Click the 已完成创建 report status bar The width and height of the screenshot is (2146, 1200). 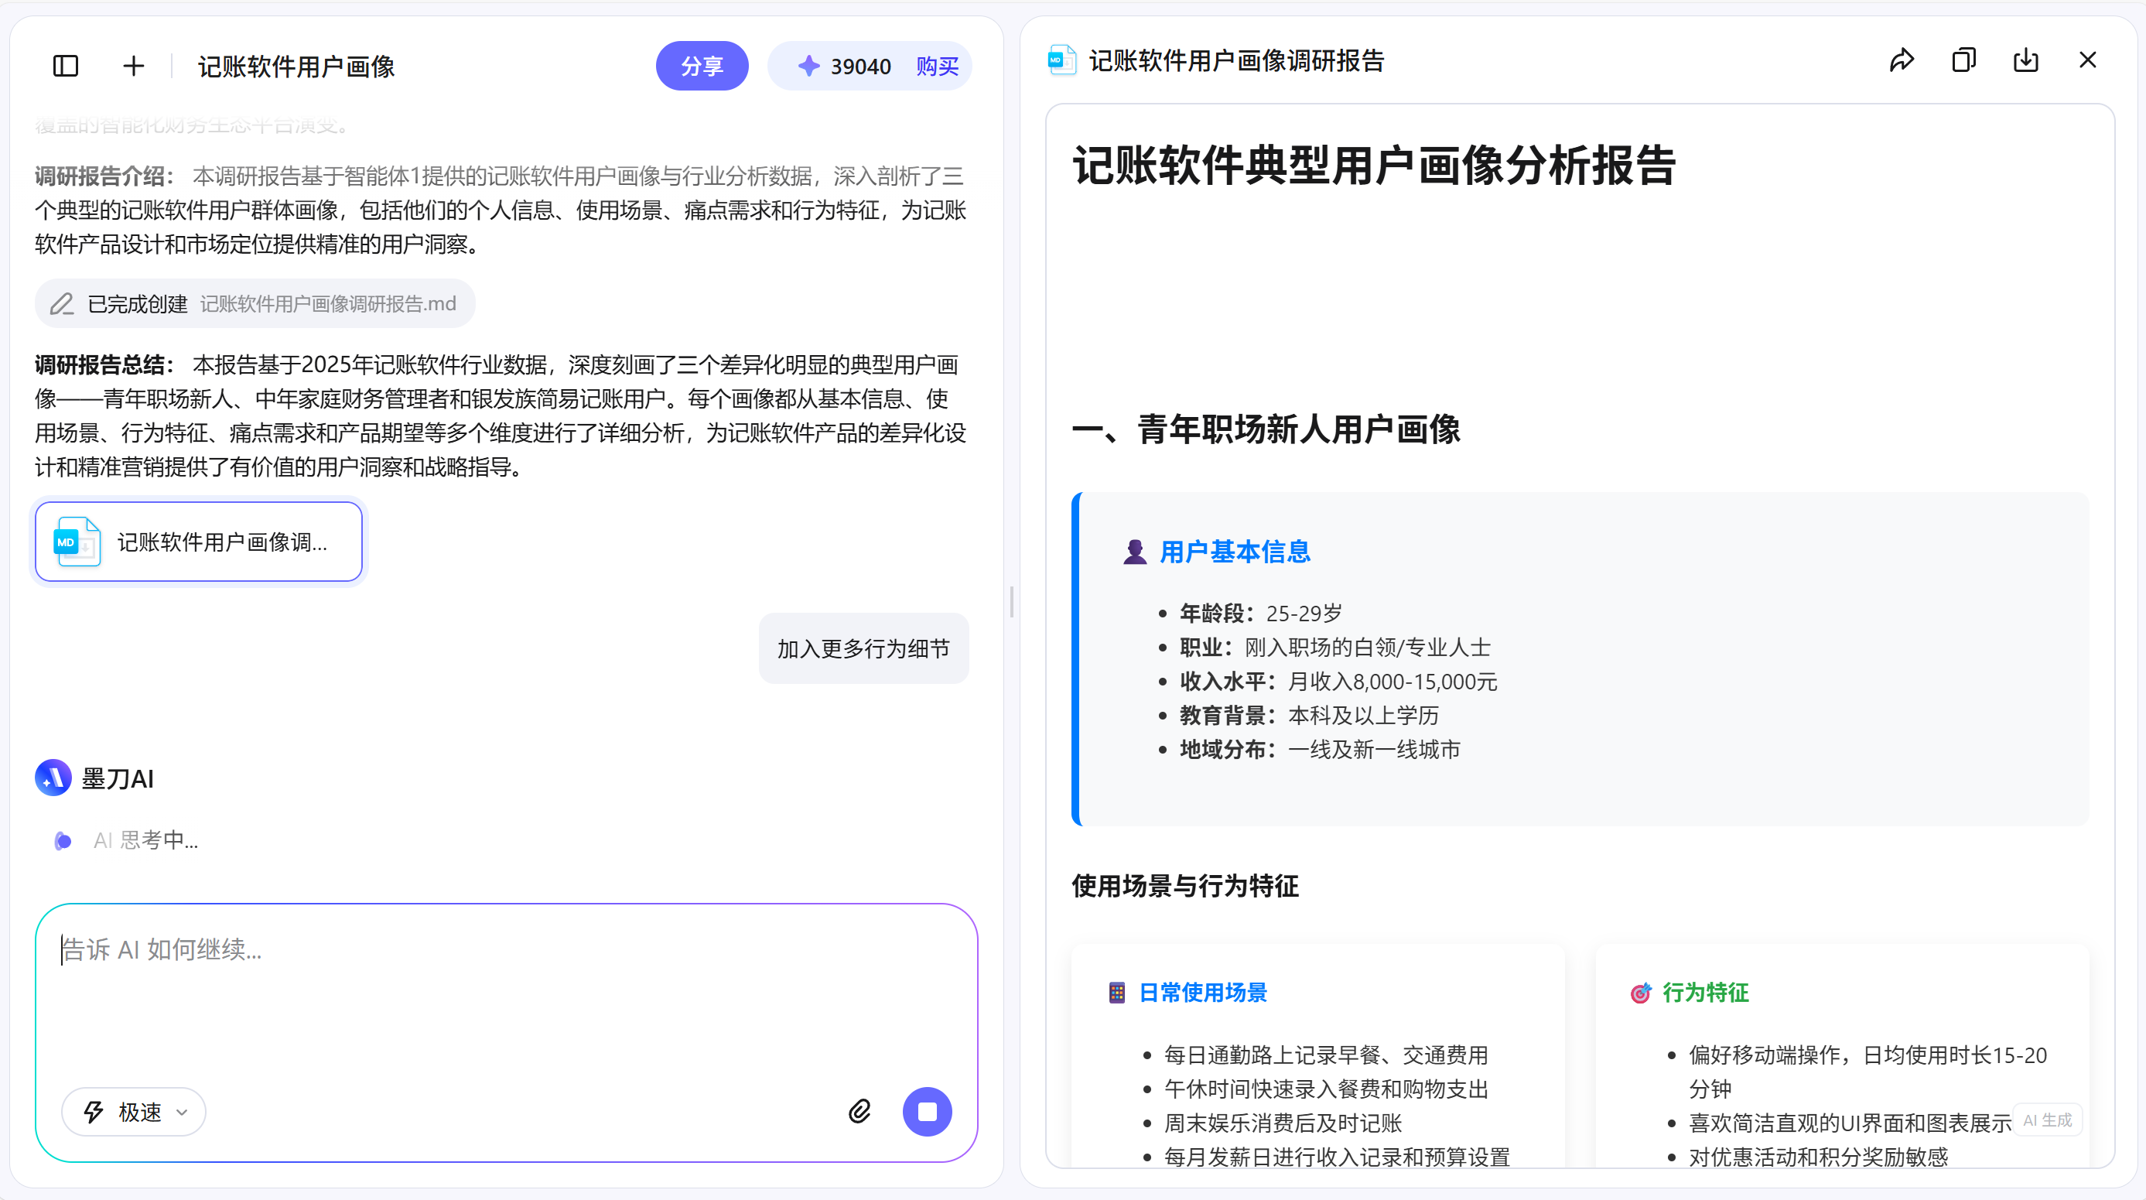coord(254,303)
